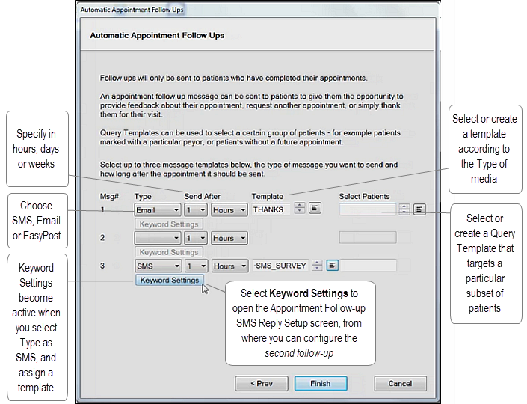This screenshot has width=527, height=404.
Task: Open Send After number dropdown in message 3
Action: coord(196,266)
